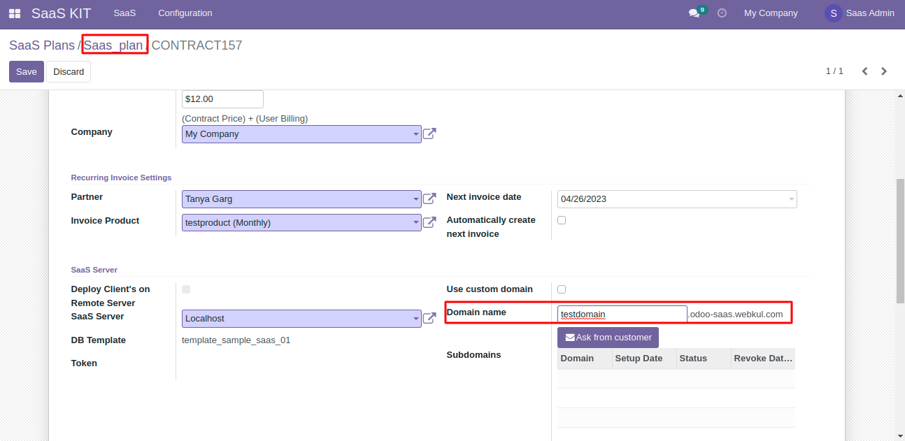Save the contract record
This screenshot has width=905, height=441.
tap(27, 72)
